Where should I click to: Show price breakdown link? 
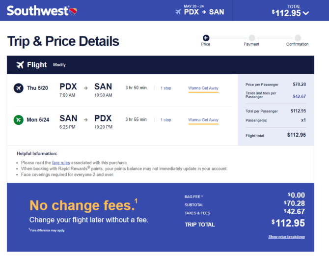point(287,237)
